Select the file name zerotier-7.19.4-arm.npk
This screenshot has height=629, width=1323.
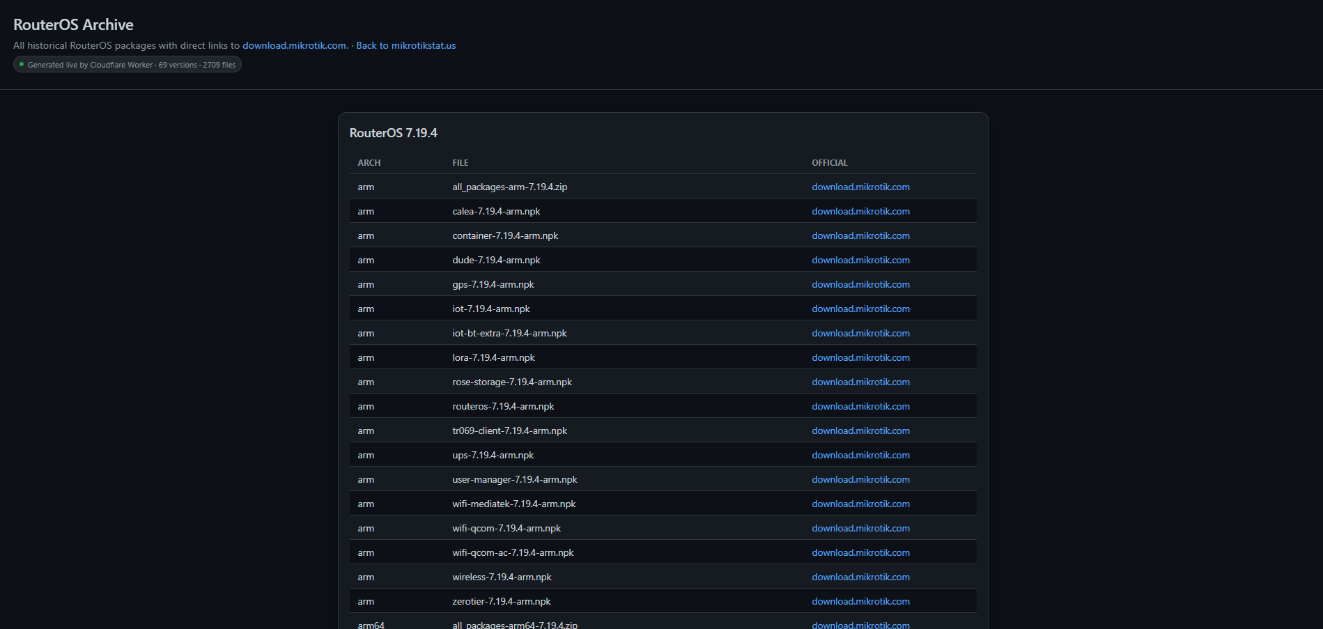point(501,601)
